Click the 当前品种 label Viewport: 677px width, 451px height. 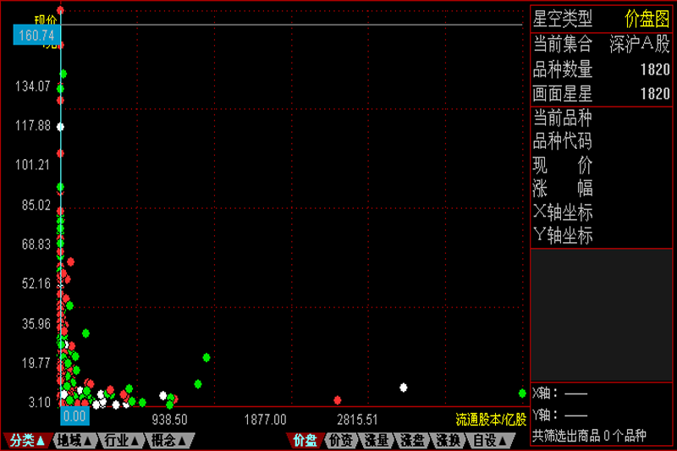click(563, 118)
